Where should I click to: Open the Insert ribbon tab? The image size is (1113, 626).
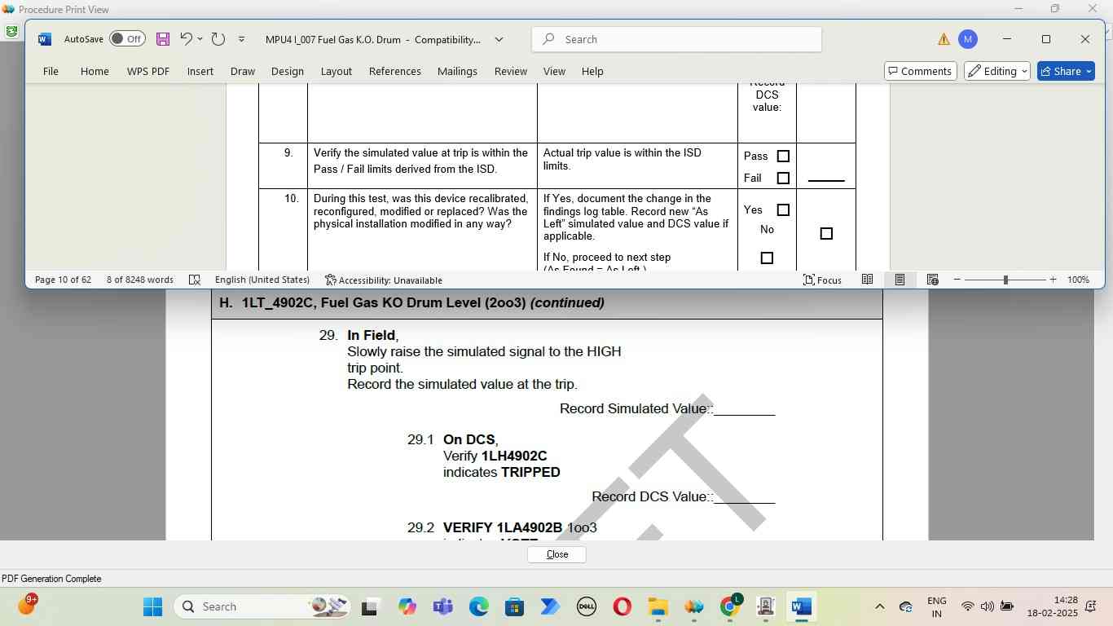click(x=200, y=71)
